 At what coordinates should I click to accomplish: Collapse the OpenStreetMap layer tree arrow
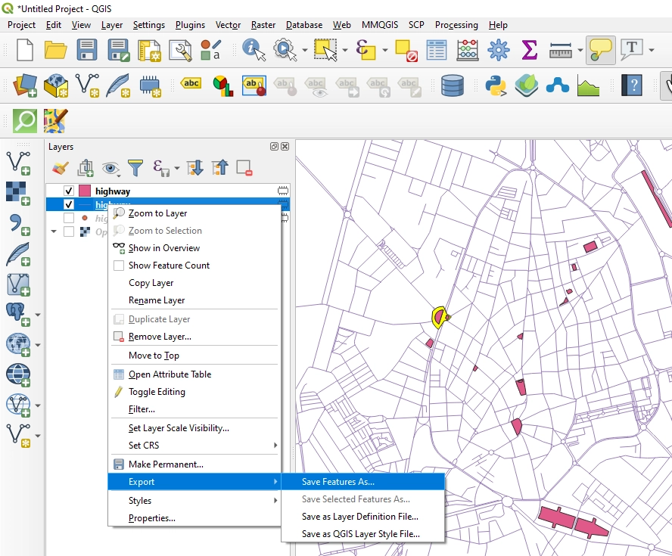[54, 232]
